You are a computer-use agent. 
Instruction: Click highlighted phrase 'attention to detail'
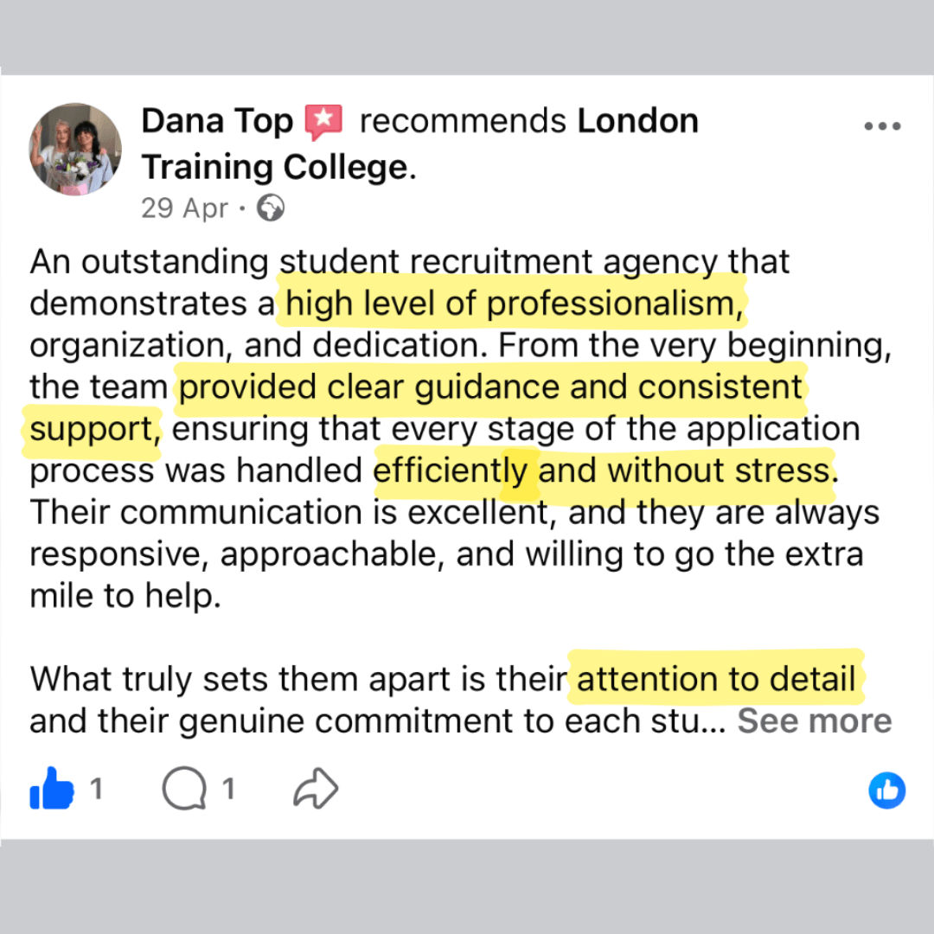click(x=716, y=679)
